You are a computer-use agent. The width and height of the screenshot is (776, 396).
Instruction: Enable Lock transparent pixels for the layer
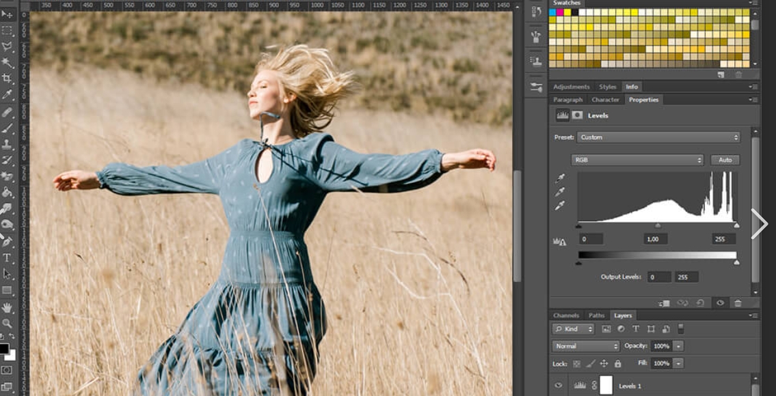pos(576,363)
